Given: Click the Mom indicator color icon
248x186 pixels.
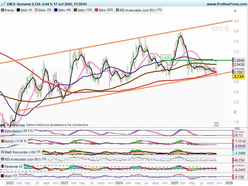Looking at the screenshot, I should pyautogui.click(x=2, y=176).
